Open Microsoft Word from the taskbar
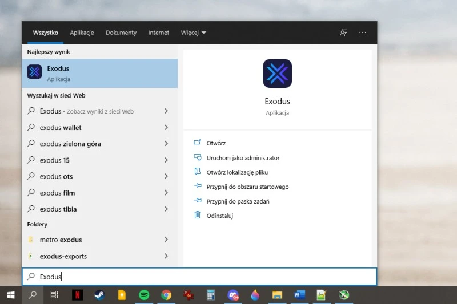Screen dimensions: 457x304 [x=299, y=295]
